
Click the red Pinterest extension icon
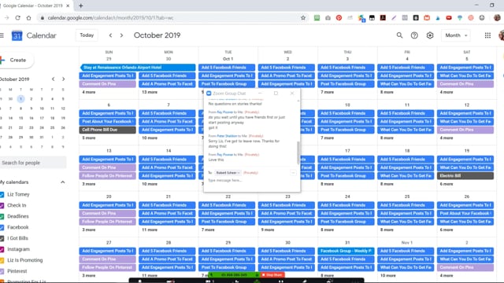pyautogui.click(x=339, y=17)
